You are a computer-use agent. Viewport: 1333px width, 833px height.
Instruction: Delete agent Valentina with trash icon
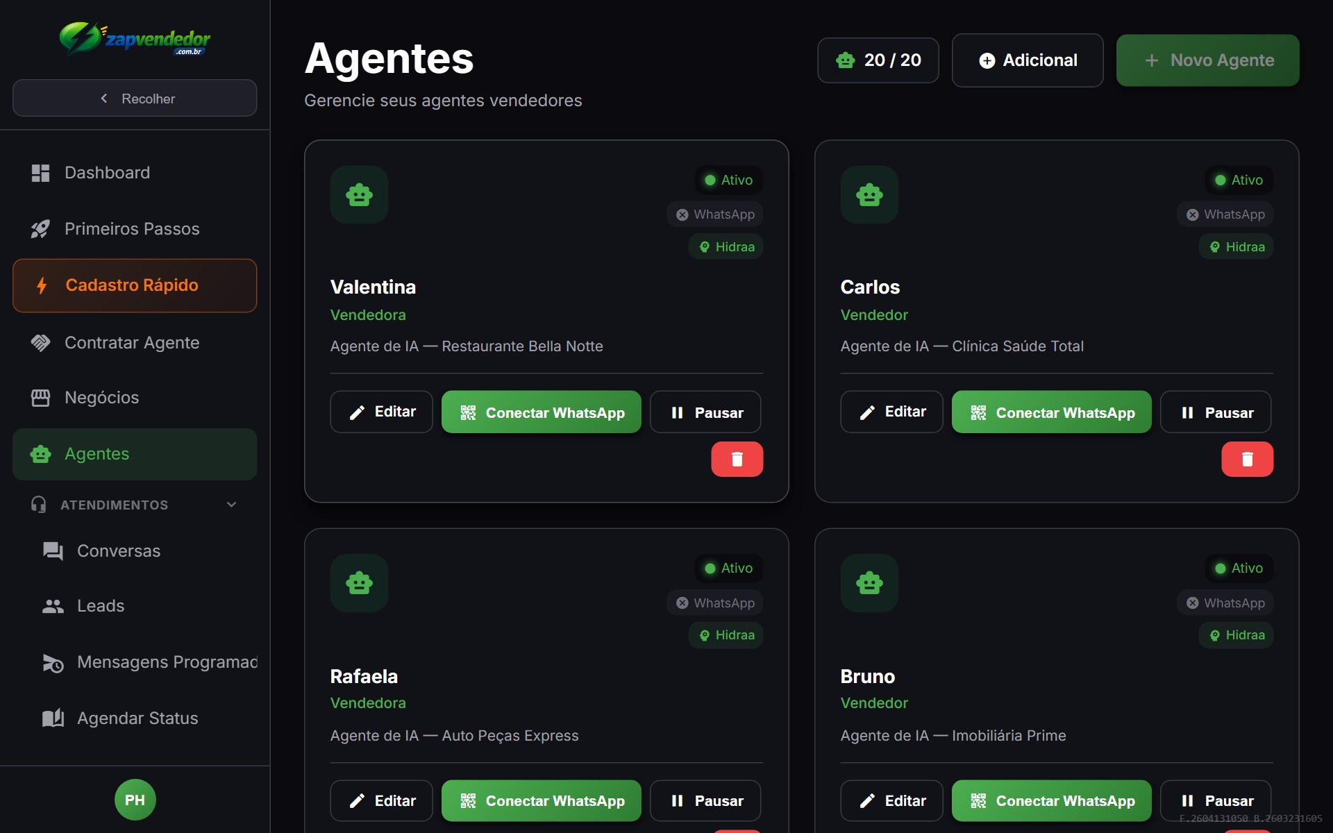click(737, 459)
